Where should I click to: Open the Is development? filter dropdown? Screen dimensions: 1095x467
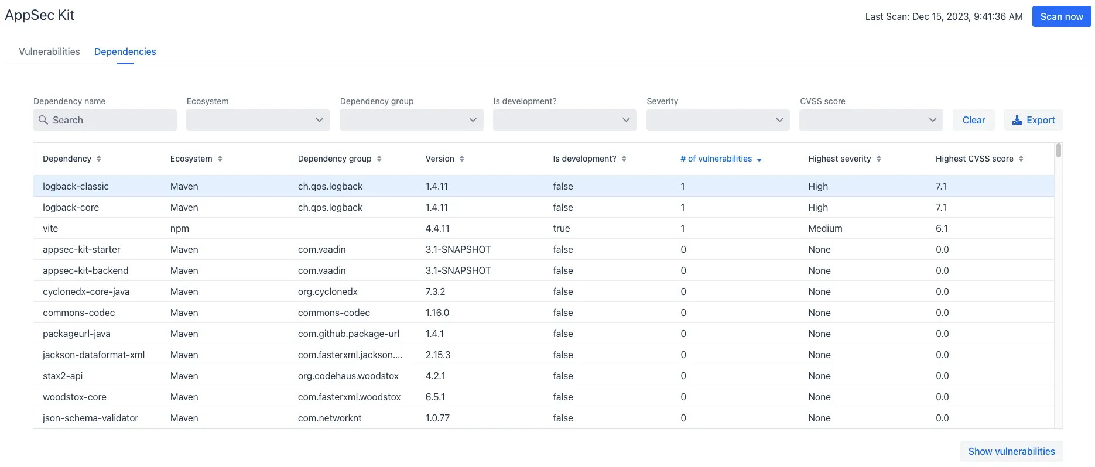[x=564, y=120]
